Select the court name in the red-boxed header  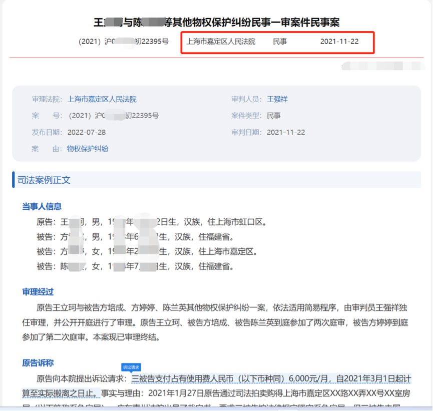(x=221, y=42)
